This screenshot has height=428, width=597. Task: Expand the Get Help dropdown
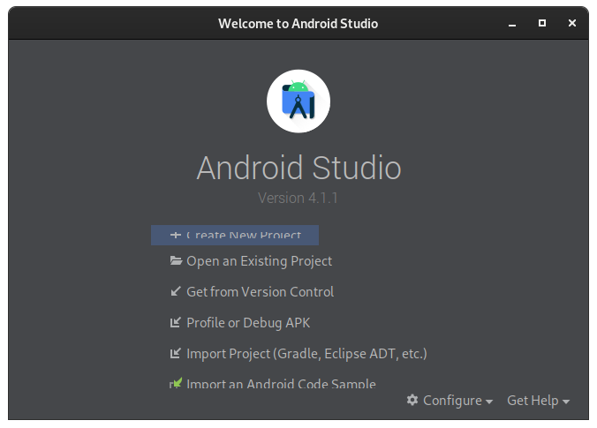539,401
